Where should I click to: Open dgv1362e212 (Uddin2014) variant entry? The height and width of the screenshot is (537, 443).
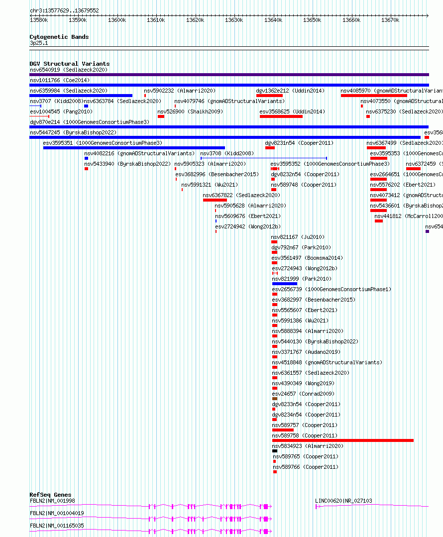290,91
